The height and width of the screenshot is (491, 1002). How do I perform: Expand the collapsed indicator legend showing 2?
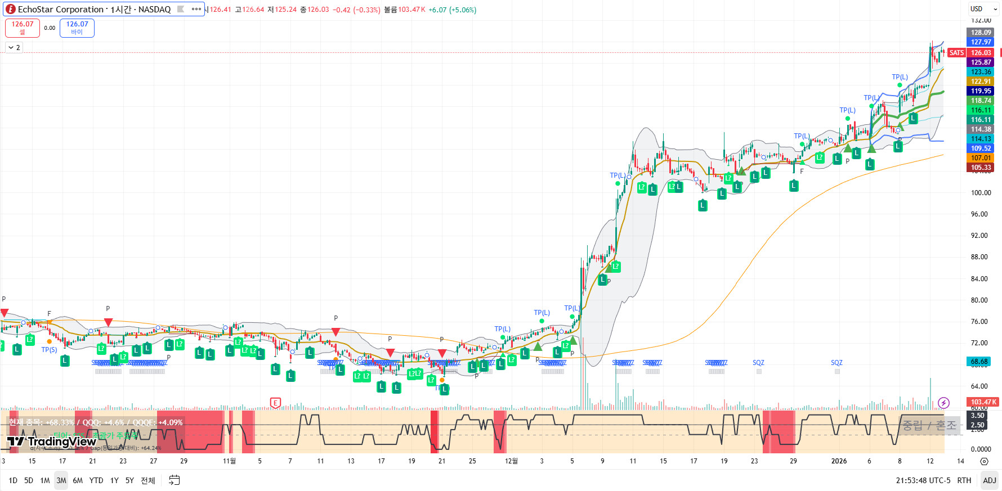[14, 48]
